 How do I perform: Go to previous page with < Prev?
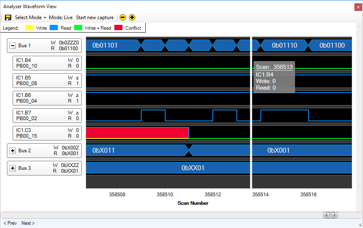coord(10,223)
